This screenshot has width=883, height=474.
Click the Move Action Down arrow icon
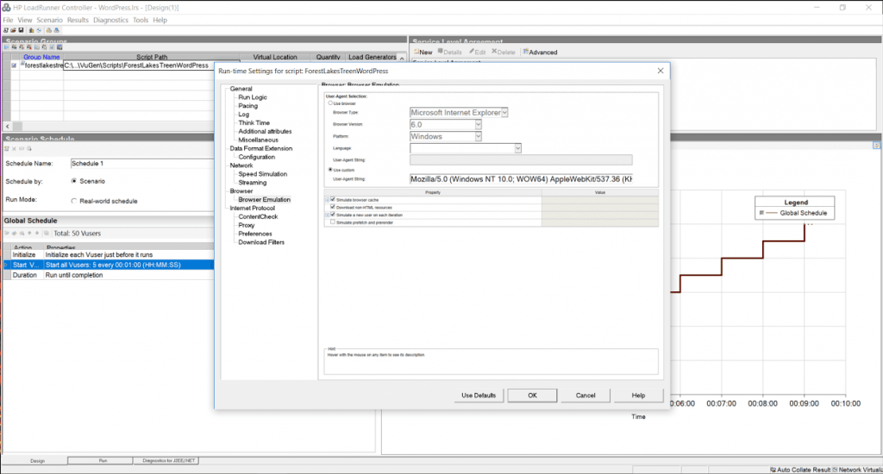point(37,233)
